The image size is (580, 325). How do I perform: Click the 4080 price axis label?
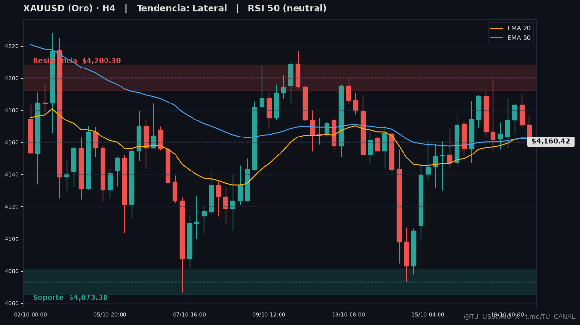coord(12,272)
